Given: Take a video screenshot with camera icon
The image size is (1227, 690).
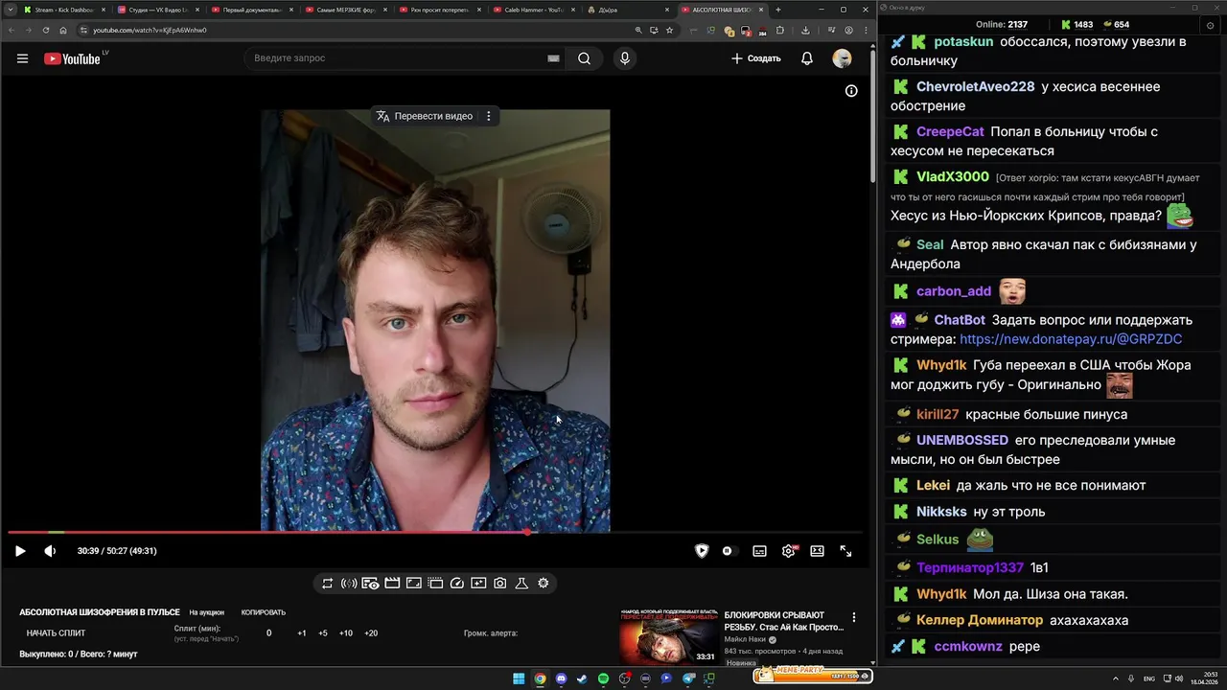Looking at the screenshot, I should click(x=500, y=583).
